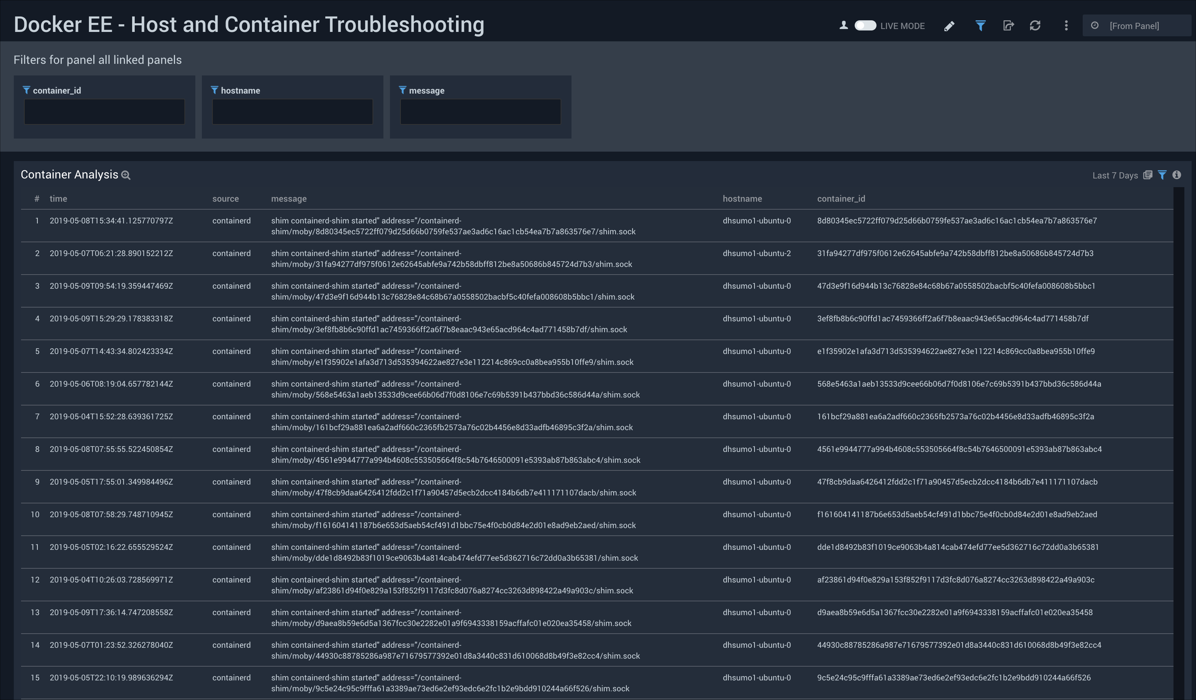This screenshot has height=700, width=1196.
Task: Click the user profile icon near LIVE MODE
Action: pyautogui.click(x=843, y=26)
